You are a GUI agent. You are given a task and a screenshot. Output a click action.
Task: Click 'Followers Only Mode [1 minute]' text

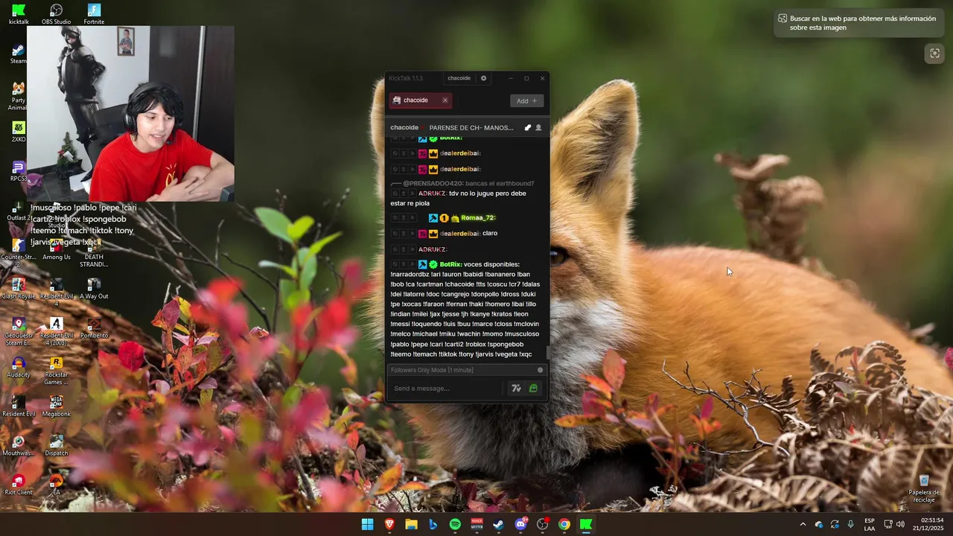432,370
